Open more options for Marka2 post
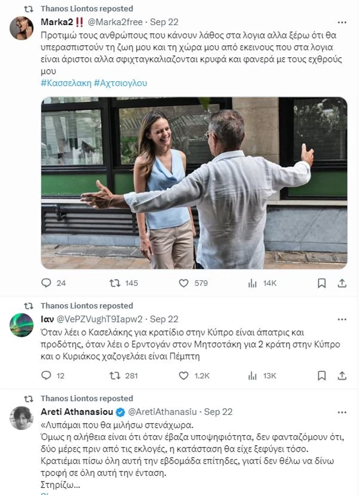 click(342, 22)
